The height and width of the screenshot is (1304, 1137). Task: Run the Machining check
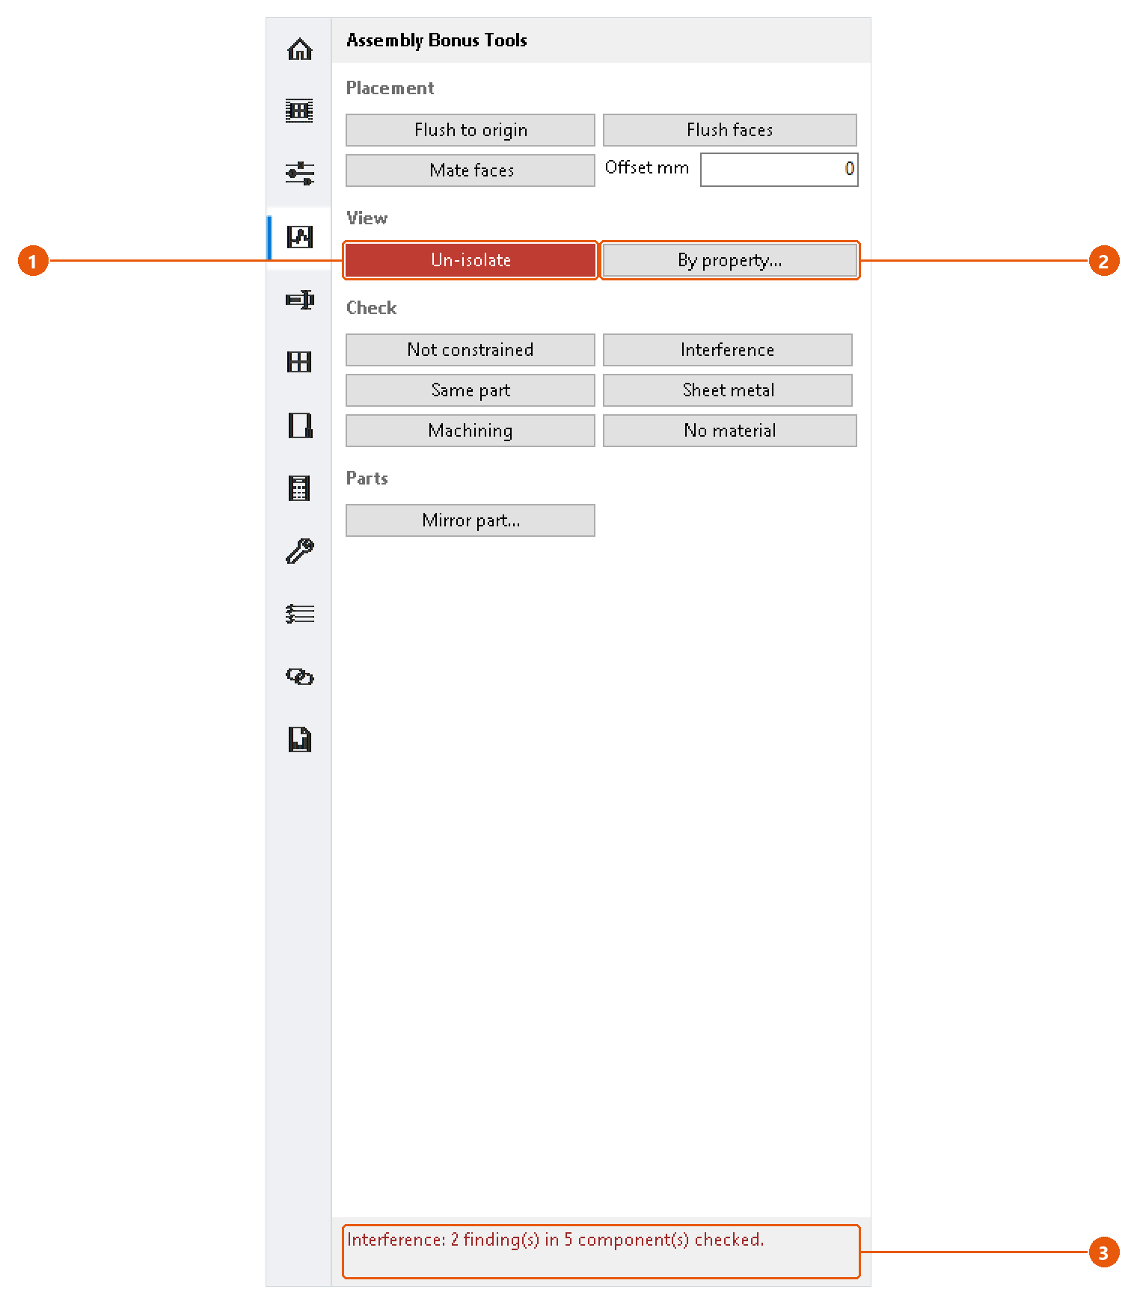(x=471, y=431)
